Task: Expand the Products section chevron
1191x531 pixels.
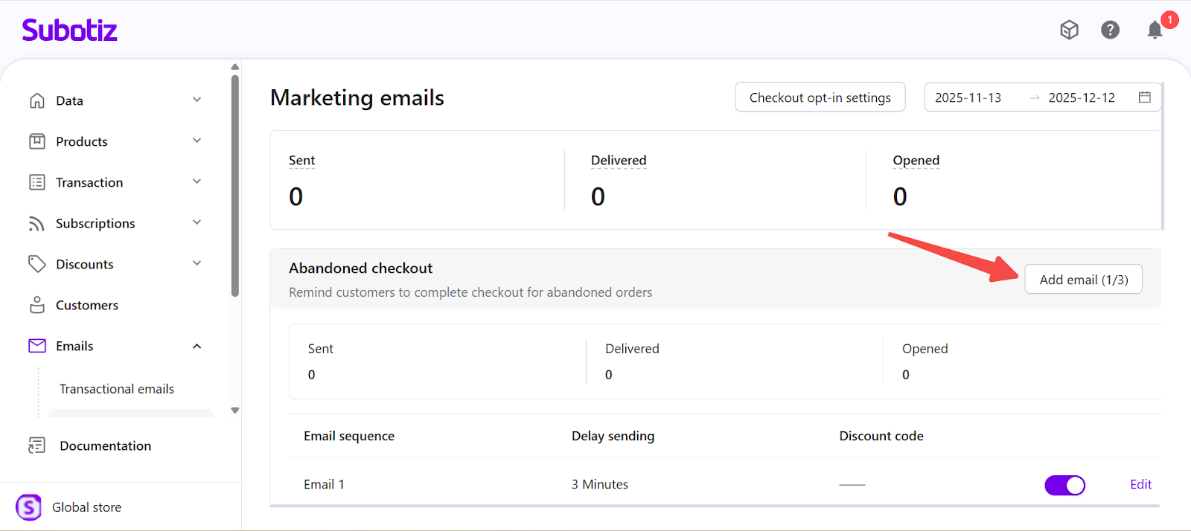Action: click(197, 141)
